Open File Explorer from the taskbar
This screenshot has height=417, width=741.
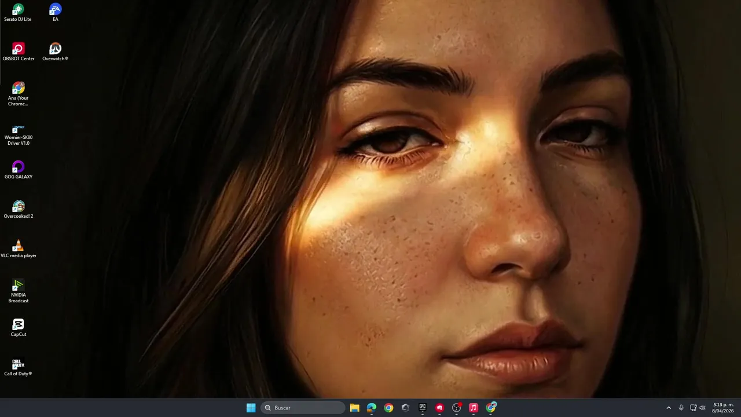pos(354,408)
